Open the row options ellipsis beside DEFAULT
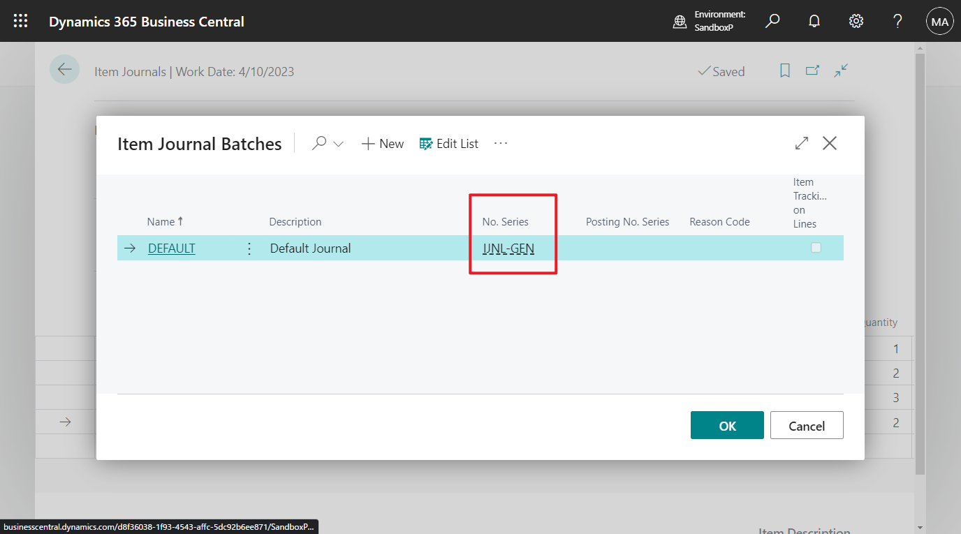This screenshot has width=961, height=534. point(249,248)
